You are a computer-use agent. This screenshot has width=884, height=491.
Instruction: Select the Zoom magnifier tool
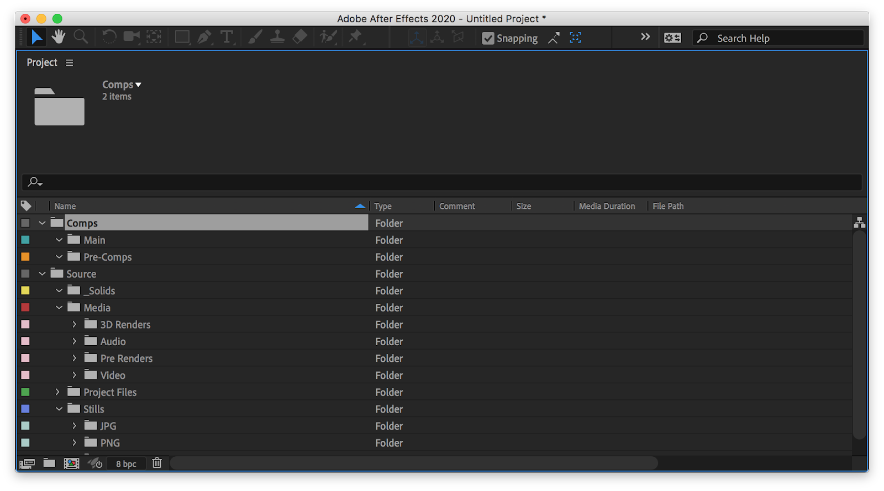click(x=81, y=37)
